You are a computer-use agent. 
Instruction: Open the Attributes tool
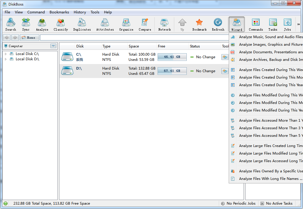coord(105,24)
